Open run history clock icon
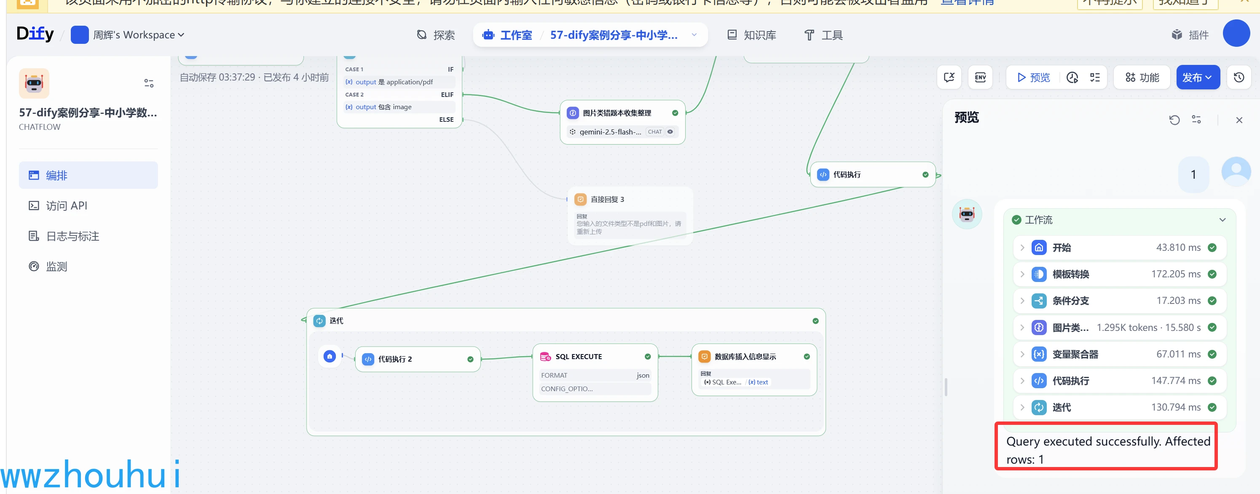Viewport: 1260px width, 494px height. [x=1072, y=77]
